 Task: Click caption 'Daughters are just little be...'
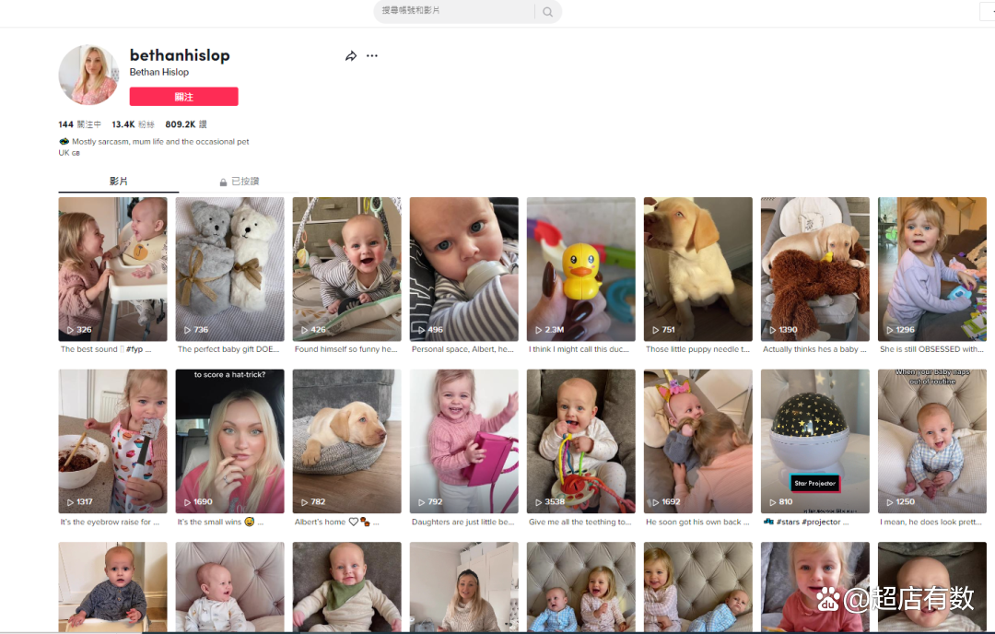(462, 522)
